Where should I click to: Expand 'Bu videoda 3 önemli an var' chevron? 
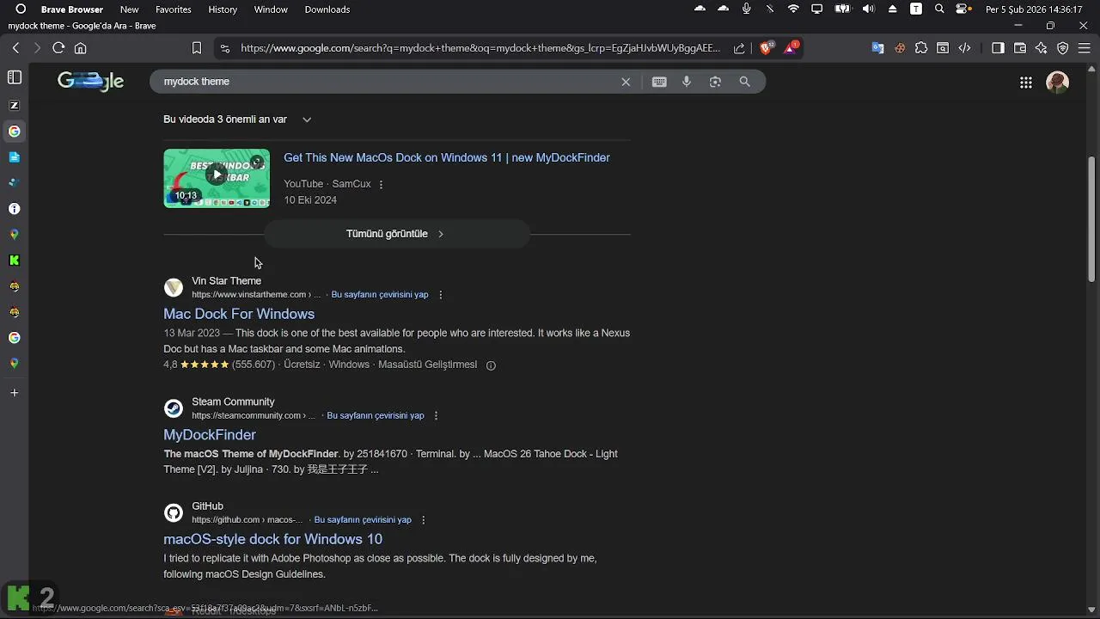[x=307, y=120]
